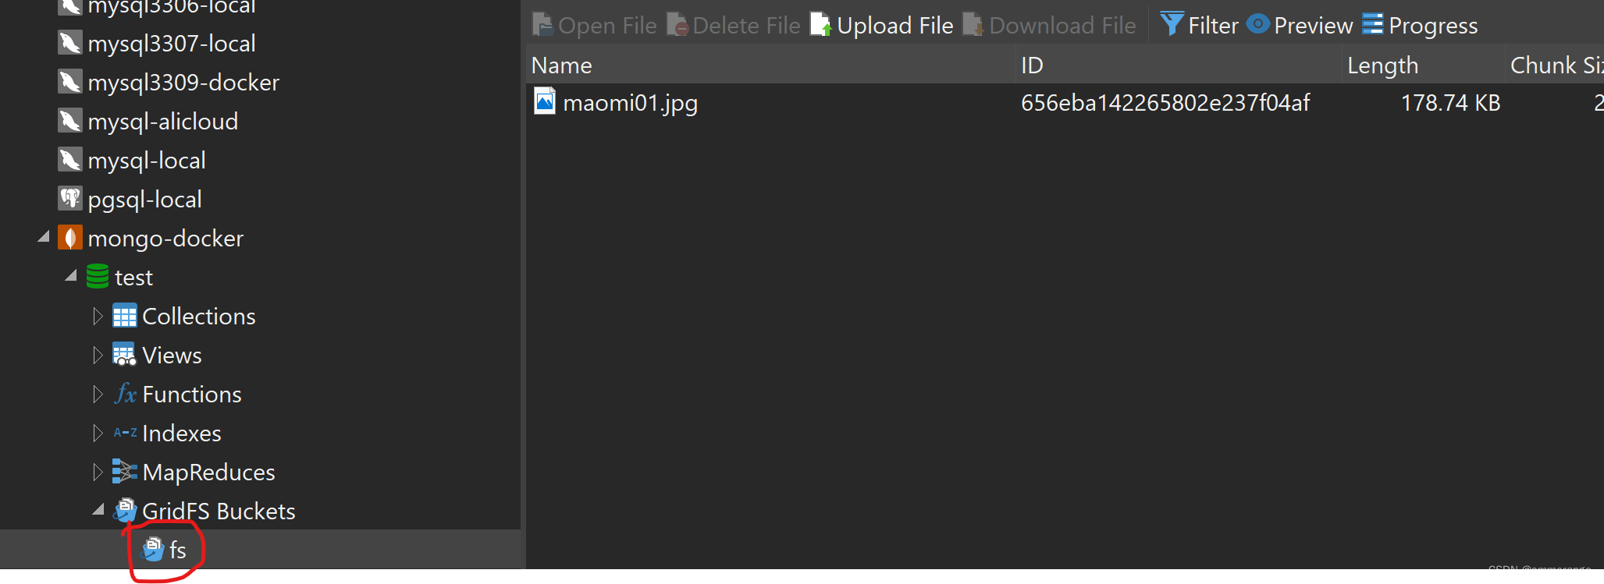Expand the Indexes node
Viewport: 1604px width, 584px height.
[98, 433]
